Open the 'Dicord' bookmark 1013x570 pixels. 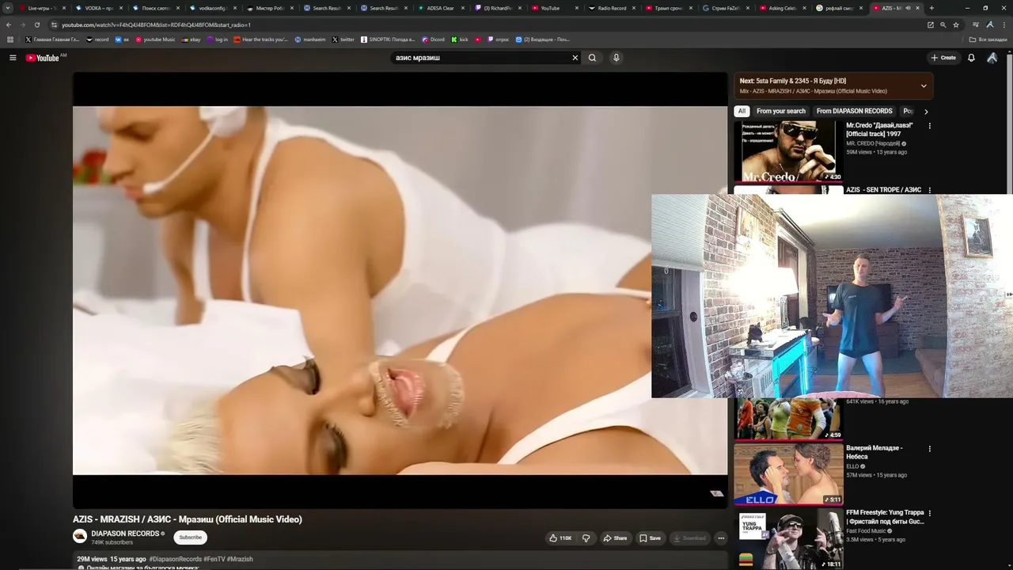pyautogui.click(x=433, y=40)
